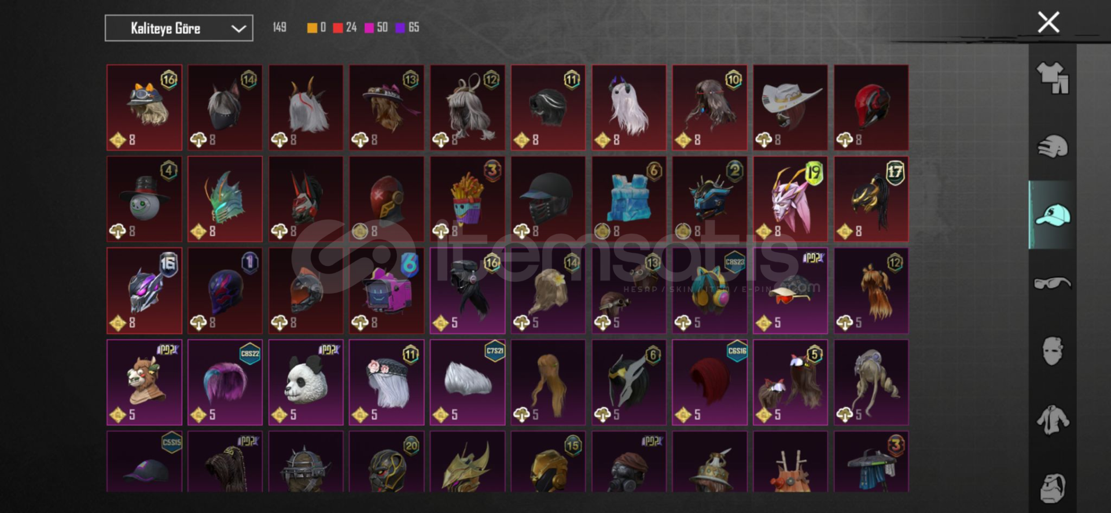Choose the panda head mask item
Viewport: 1111px width, 513px height.
(x=306, y=382)
